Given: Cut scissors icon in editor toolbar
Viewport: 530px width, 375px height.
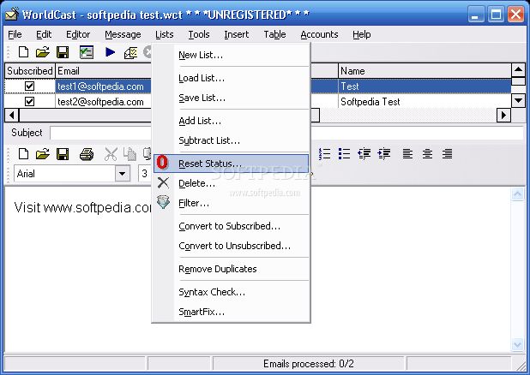Looking at the screenshot, I should coord(111,154).
